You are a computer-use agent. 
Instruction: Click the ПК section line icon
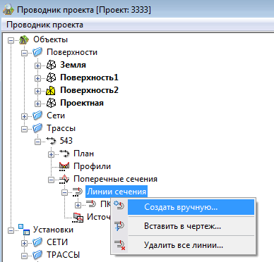[x=91, y=204]
